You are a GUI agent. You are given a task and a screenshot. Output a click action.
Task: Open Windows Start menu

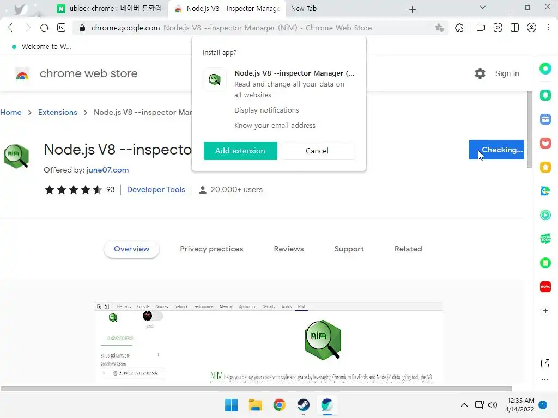tap(231, 405)
